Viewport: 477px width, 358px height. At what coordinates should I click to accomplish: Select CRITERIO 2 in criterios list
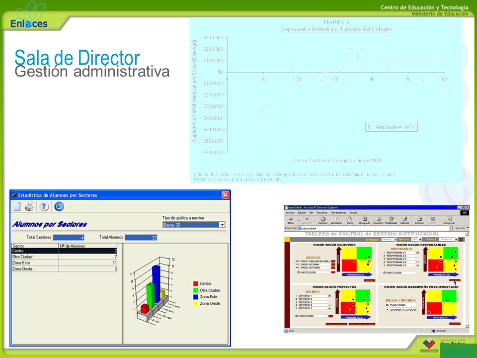(311, 299)
